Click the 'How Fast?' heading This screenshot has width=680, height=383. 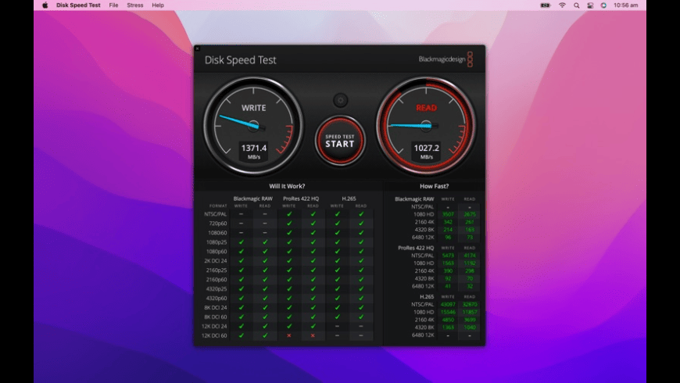434,186
